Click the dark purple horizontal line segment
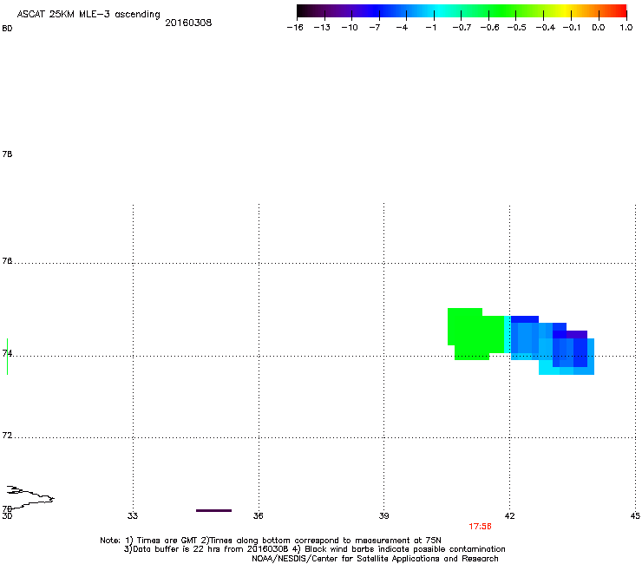The height and width of the screenshot is (564, 642). click(x=213, y=510)
